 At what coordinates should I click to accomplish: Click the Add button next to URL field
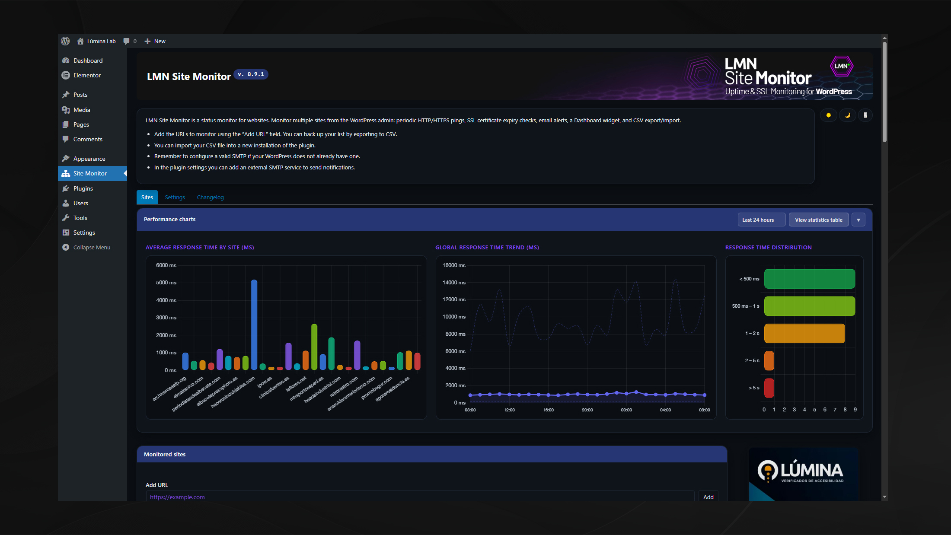click(x=708, y=497)
